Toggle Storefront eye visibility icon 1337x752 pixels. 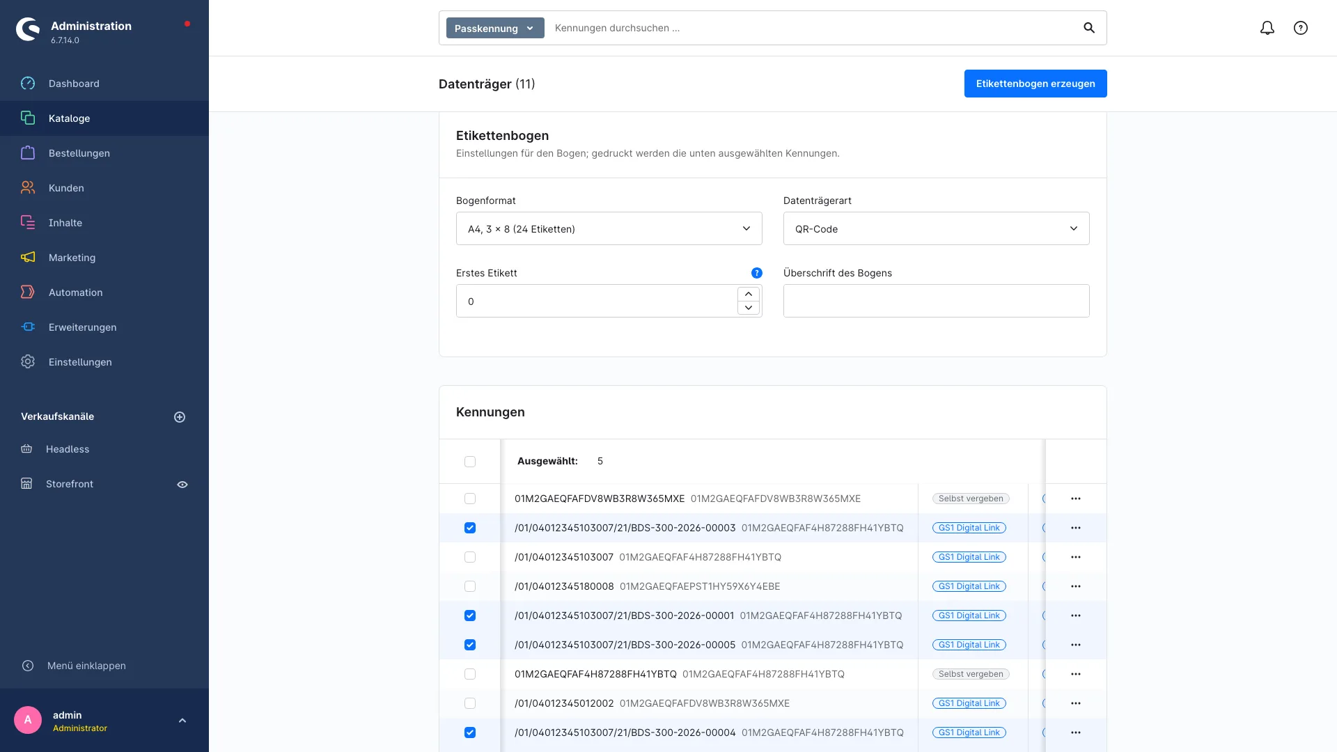182,485
